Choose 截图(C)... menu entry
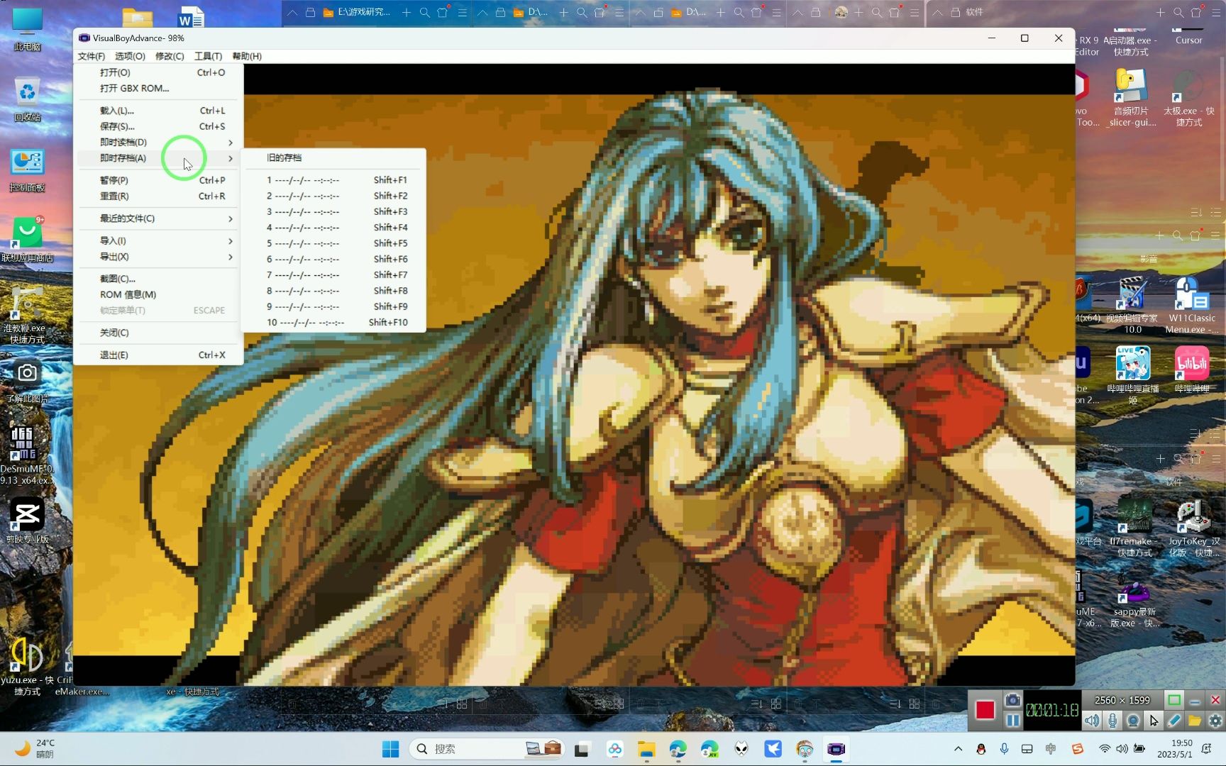 (158, 279)
